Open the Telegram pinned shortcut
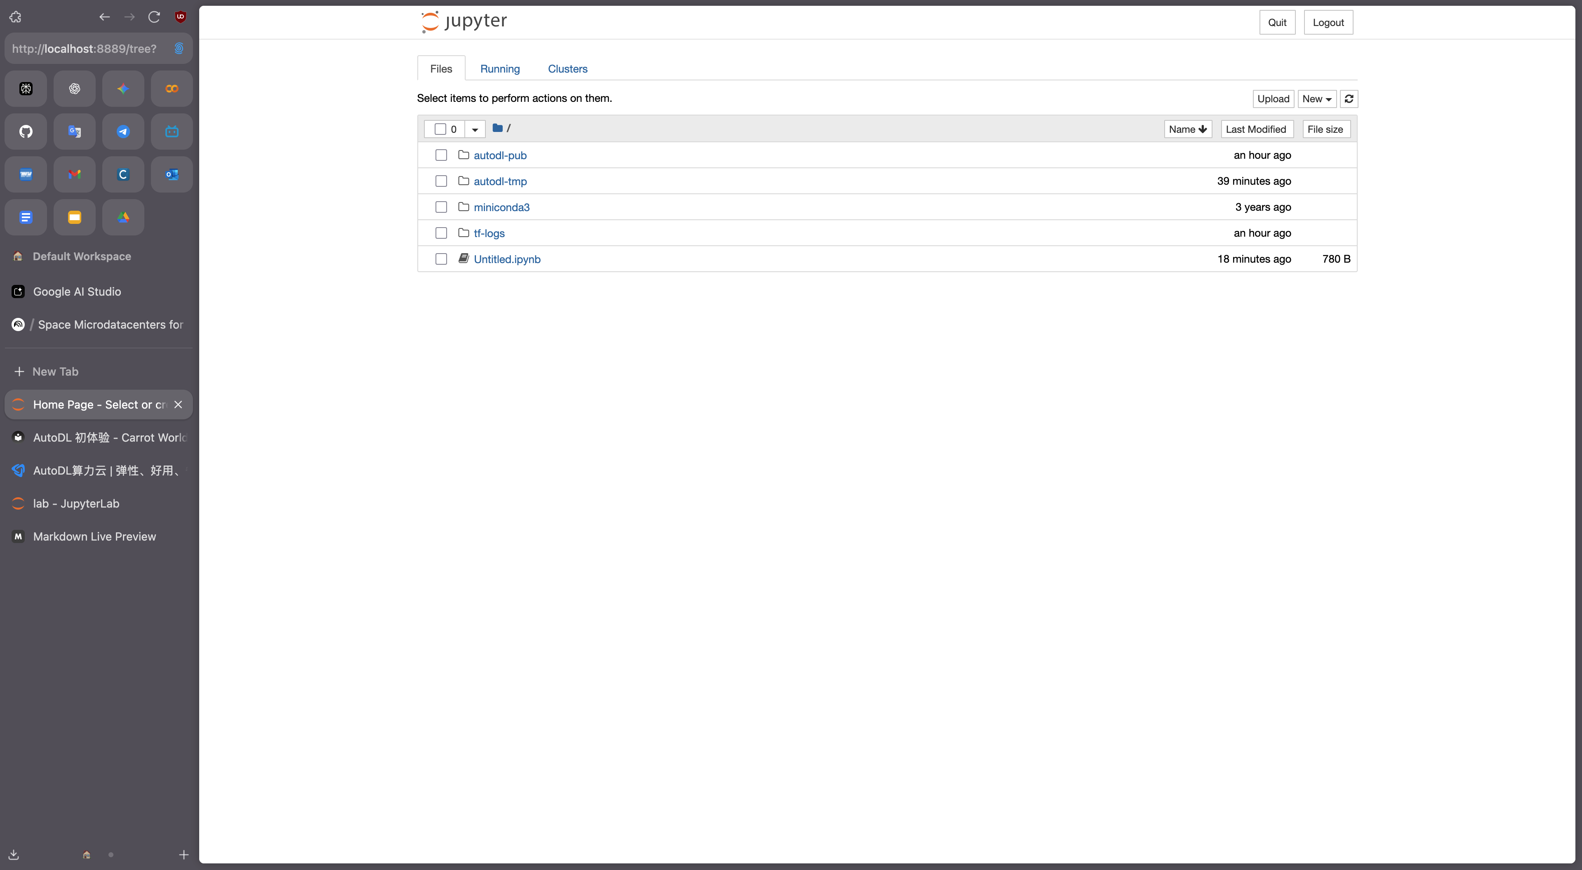 click(x=123, y=132)
